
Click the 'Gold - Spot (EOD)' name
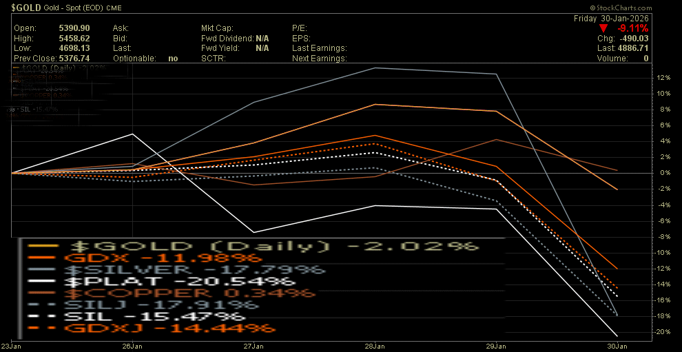[75, 8]
